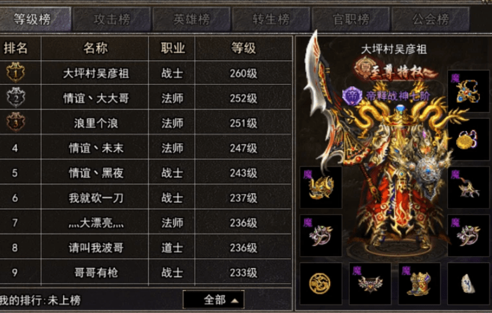The width and height of the screenshot is (492, 313).
Task: Select the gold medallion equipment slot
Action: tap(321, 283)
